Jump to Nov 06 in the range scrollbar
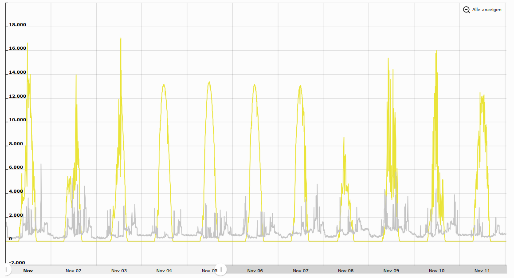The width and height of the screenshot is (514, 278). click(255, 270)
